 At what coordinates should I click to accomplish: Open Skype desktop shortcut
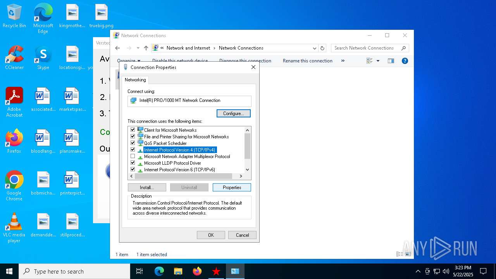pyautogui.click(x=43, y=58)
